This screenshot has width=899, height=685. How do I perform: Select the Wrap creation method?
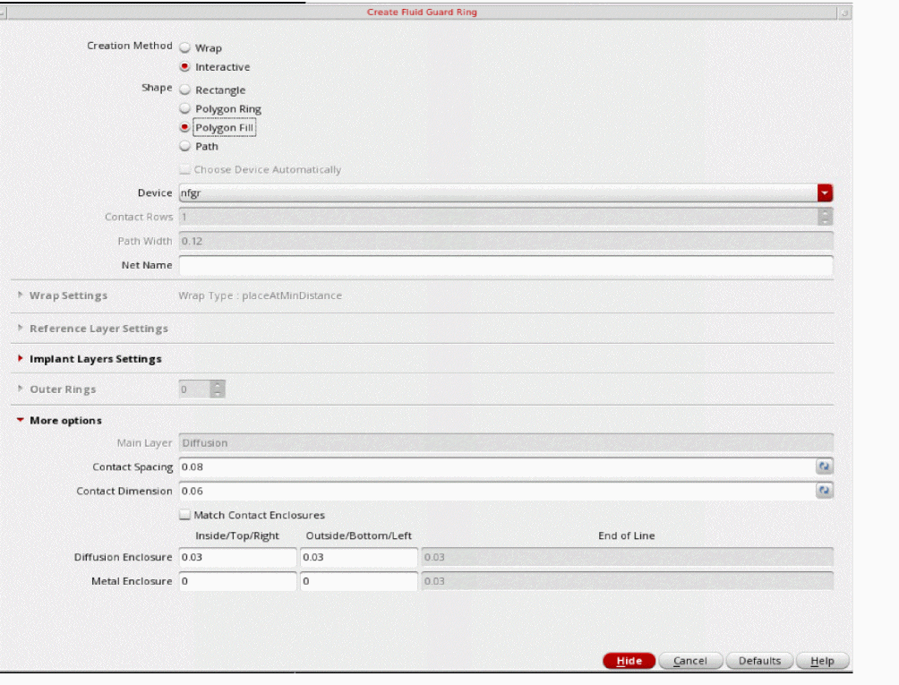[184, 47]
